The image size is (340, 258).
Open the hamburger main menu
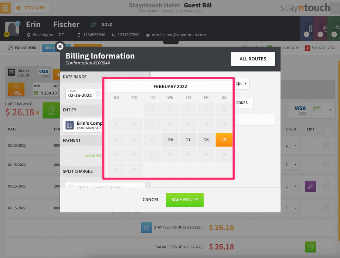5,8
